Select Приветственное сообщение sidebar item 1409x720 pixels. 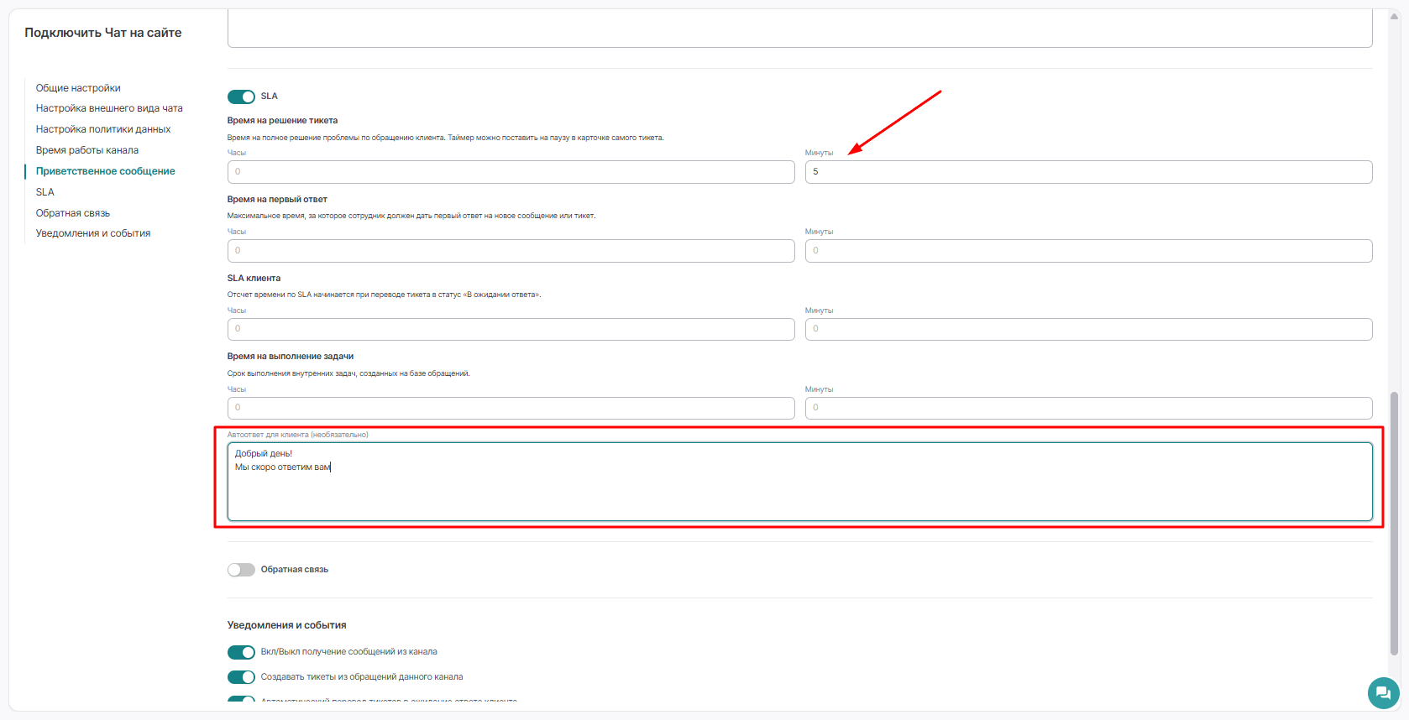tap(106, 171)
